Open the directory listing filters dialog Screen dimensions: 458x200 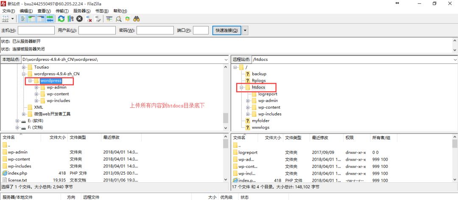[x=109, y=19]
